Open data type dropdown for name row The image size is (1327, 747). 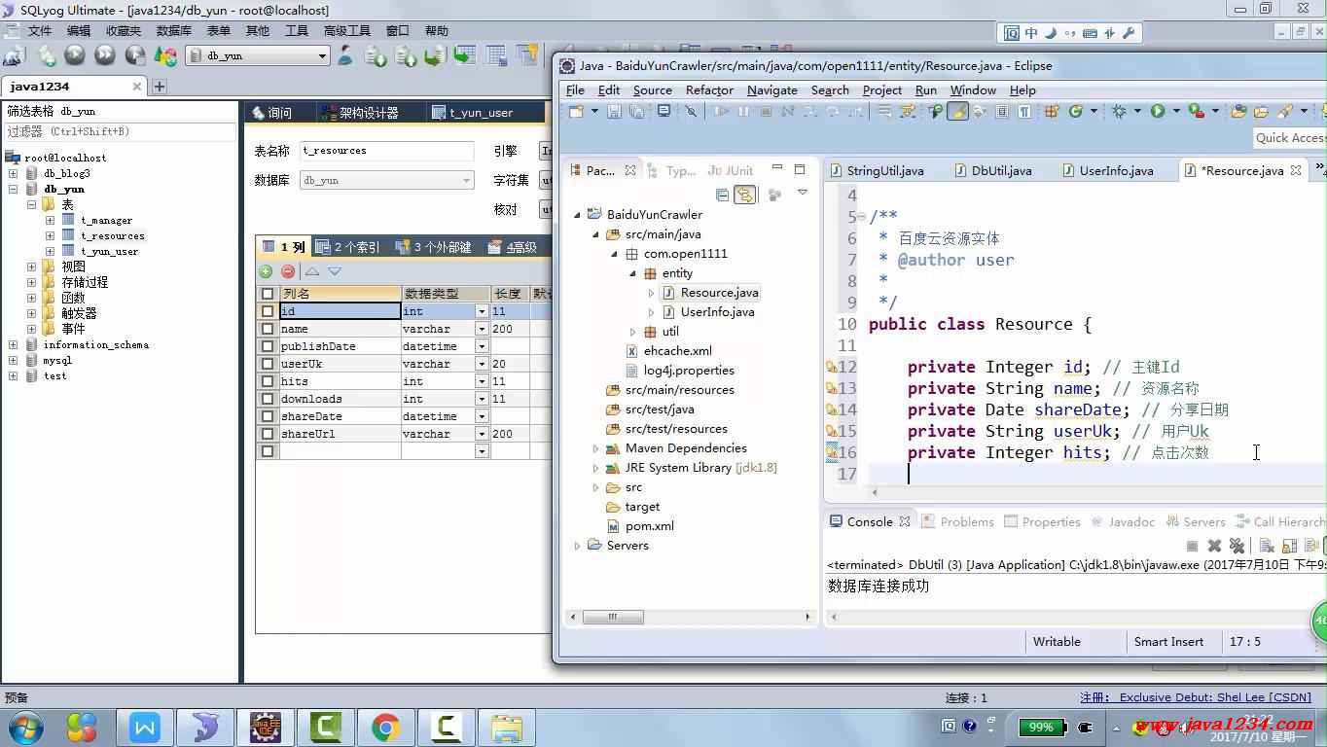click(482, 329)
